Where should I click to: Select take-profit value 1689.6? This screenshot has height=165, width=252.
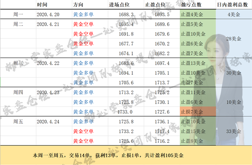tap(162, 24)
